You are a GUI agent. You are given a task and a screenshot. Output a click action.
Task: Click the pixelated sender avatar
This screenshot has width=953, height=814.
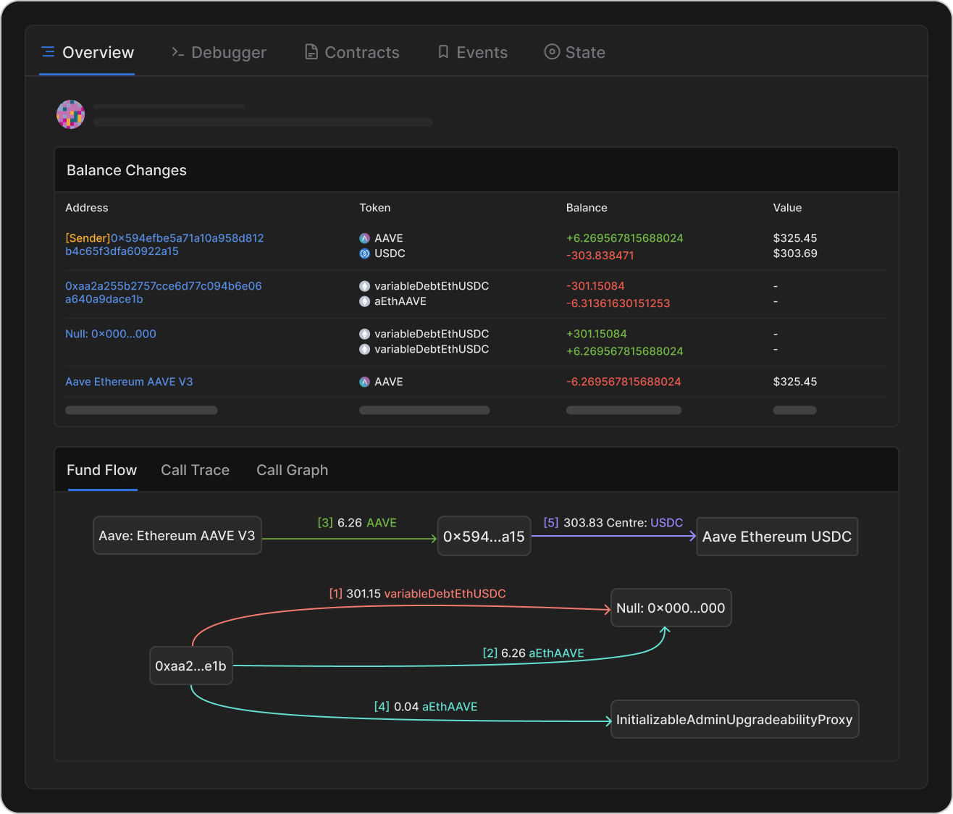pos(71,114)
